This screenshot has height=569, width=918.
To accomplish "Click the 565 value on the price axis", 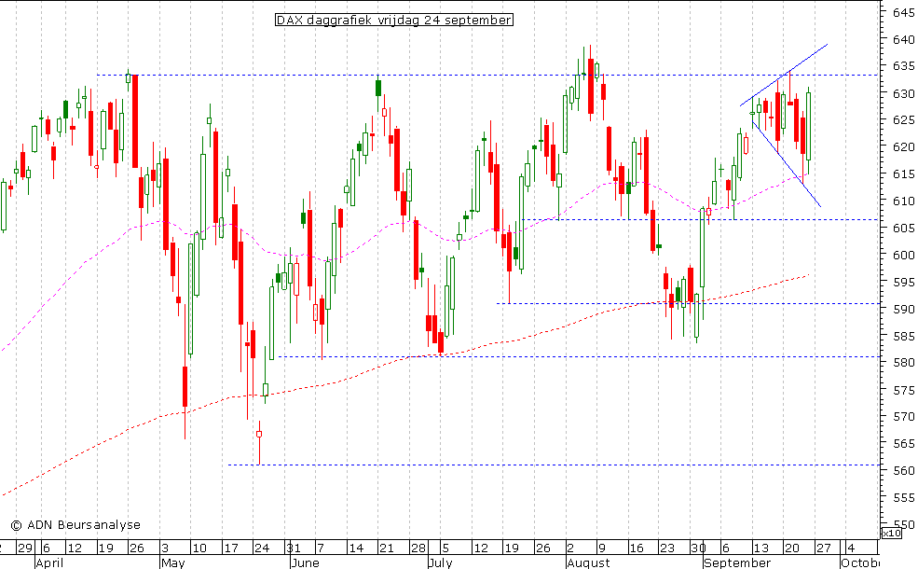I will click(x=904, y=443).
